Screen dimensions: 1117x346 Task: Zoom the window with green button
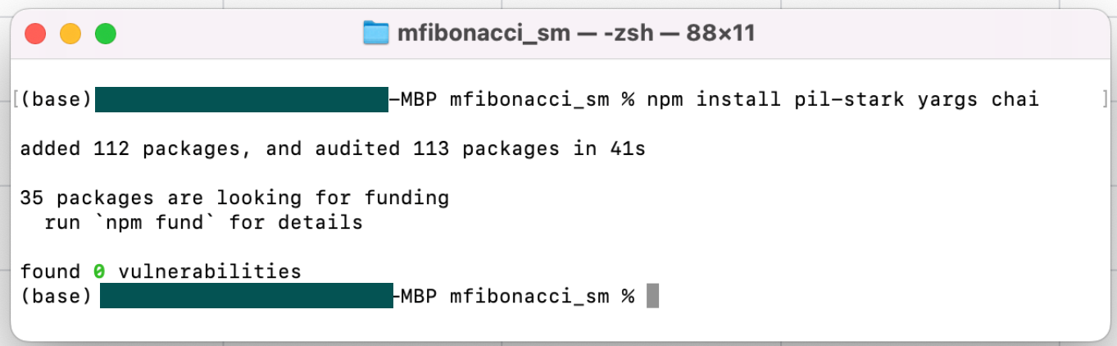point(106,34)
